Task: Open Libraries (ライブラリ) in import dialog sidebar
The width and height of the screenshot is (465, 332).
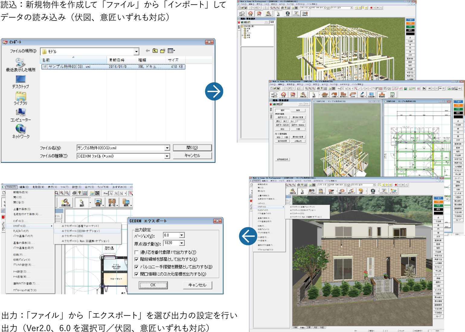Action: pos(21,98)
